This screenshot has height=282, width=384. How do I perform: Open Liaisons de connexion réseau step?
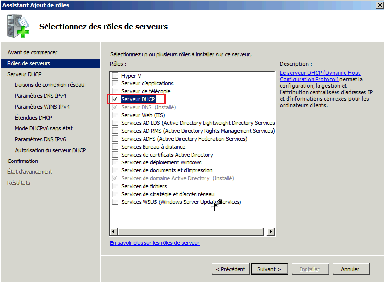49,85
